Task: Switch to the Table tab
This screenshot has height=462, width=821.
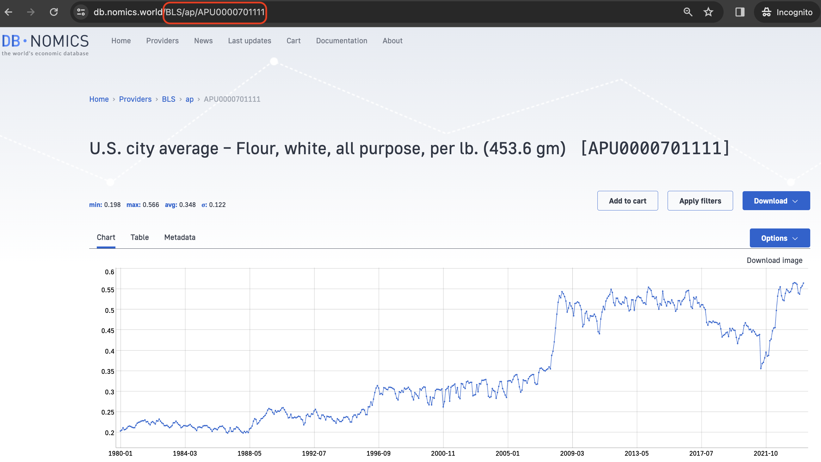Action: click(x=139, y=238)
